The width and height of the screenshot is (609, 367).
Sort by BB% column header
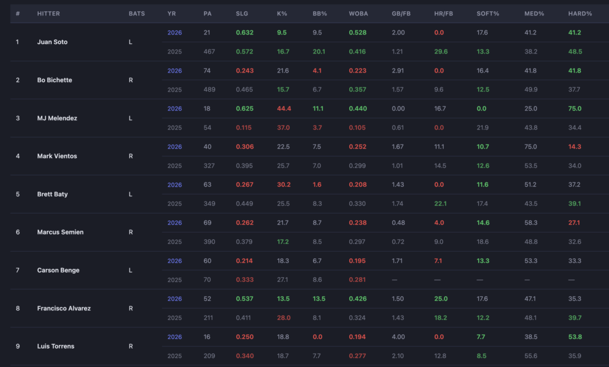[x=319, y=14]
